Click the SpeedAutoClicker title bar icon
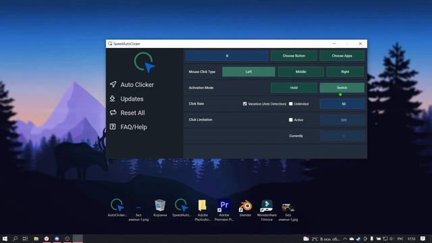The width and height of the screenshot is (432, 243). click(110, 43)
